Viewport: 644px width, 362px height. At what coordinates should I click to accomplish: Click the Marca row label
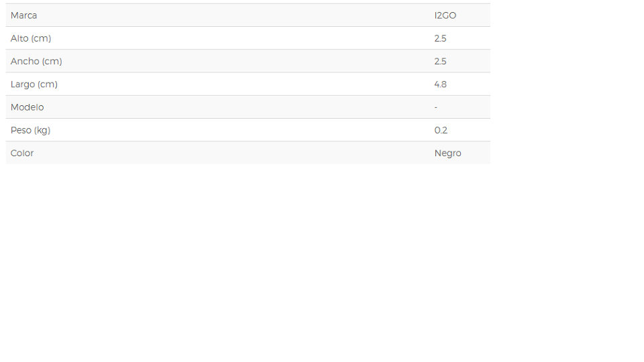tap(24, 15)
